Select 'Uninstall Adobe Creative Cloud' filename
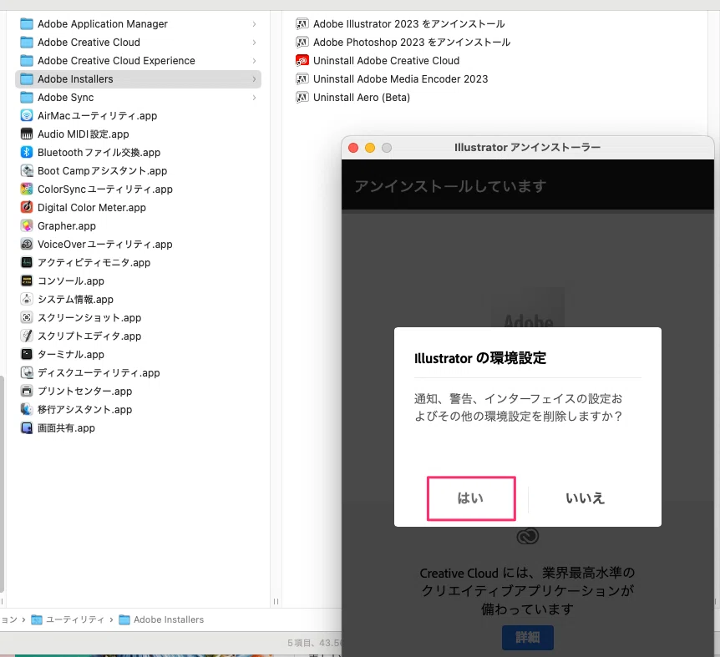Screen dimensions: 720x657 [x=386, y=61]
